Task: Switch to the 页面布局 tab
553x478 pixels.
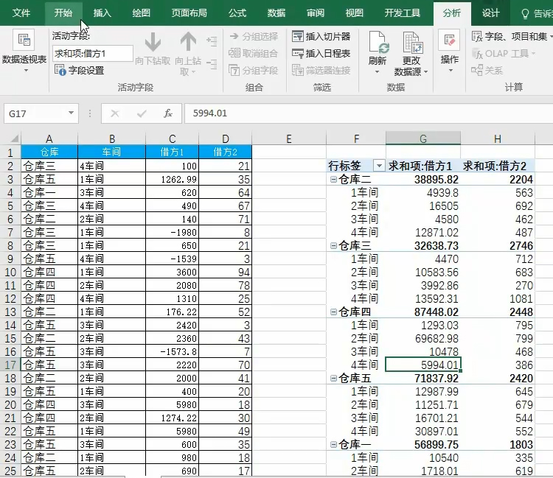Action: [x=189, y=13]
